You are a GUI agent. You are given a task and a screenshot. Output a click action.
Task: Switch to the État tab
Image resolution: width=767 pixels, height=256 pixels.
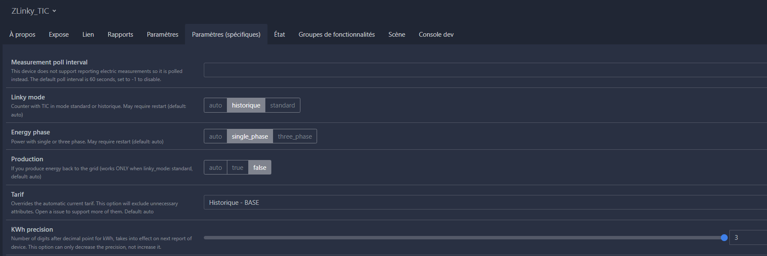[x=279, y=35]
